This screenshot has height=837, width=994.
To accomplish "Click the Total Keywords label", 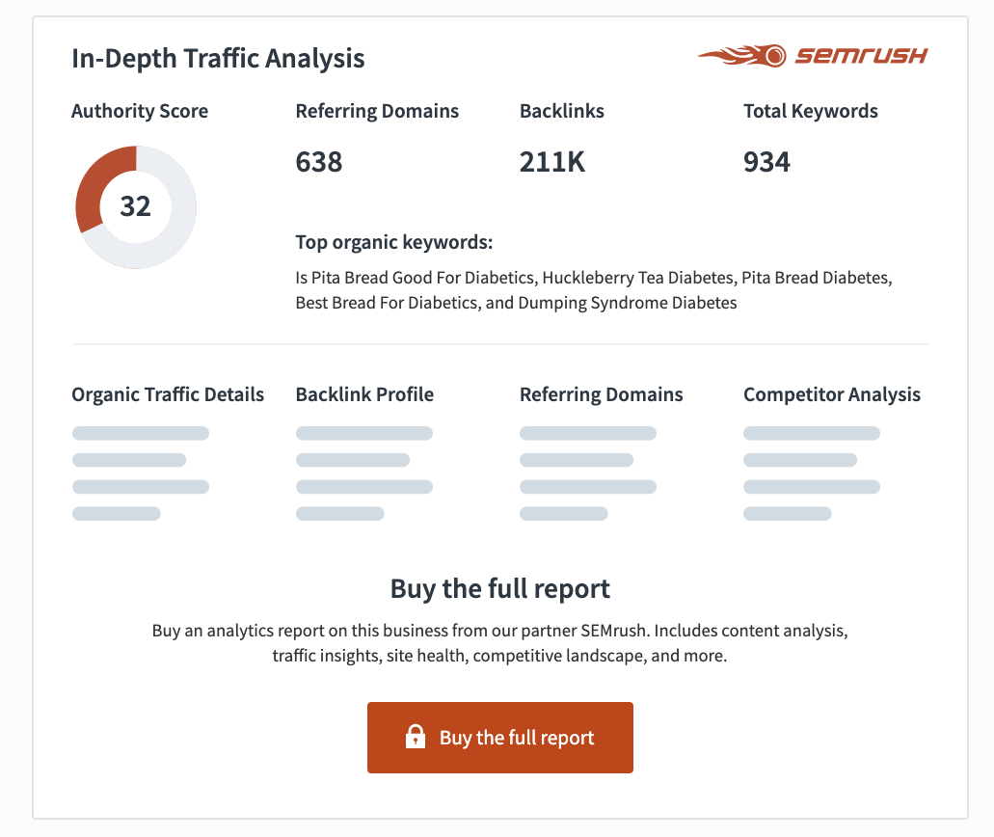I will 811,111.
